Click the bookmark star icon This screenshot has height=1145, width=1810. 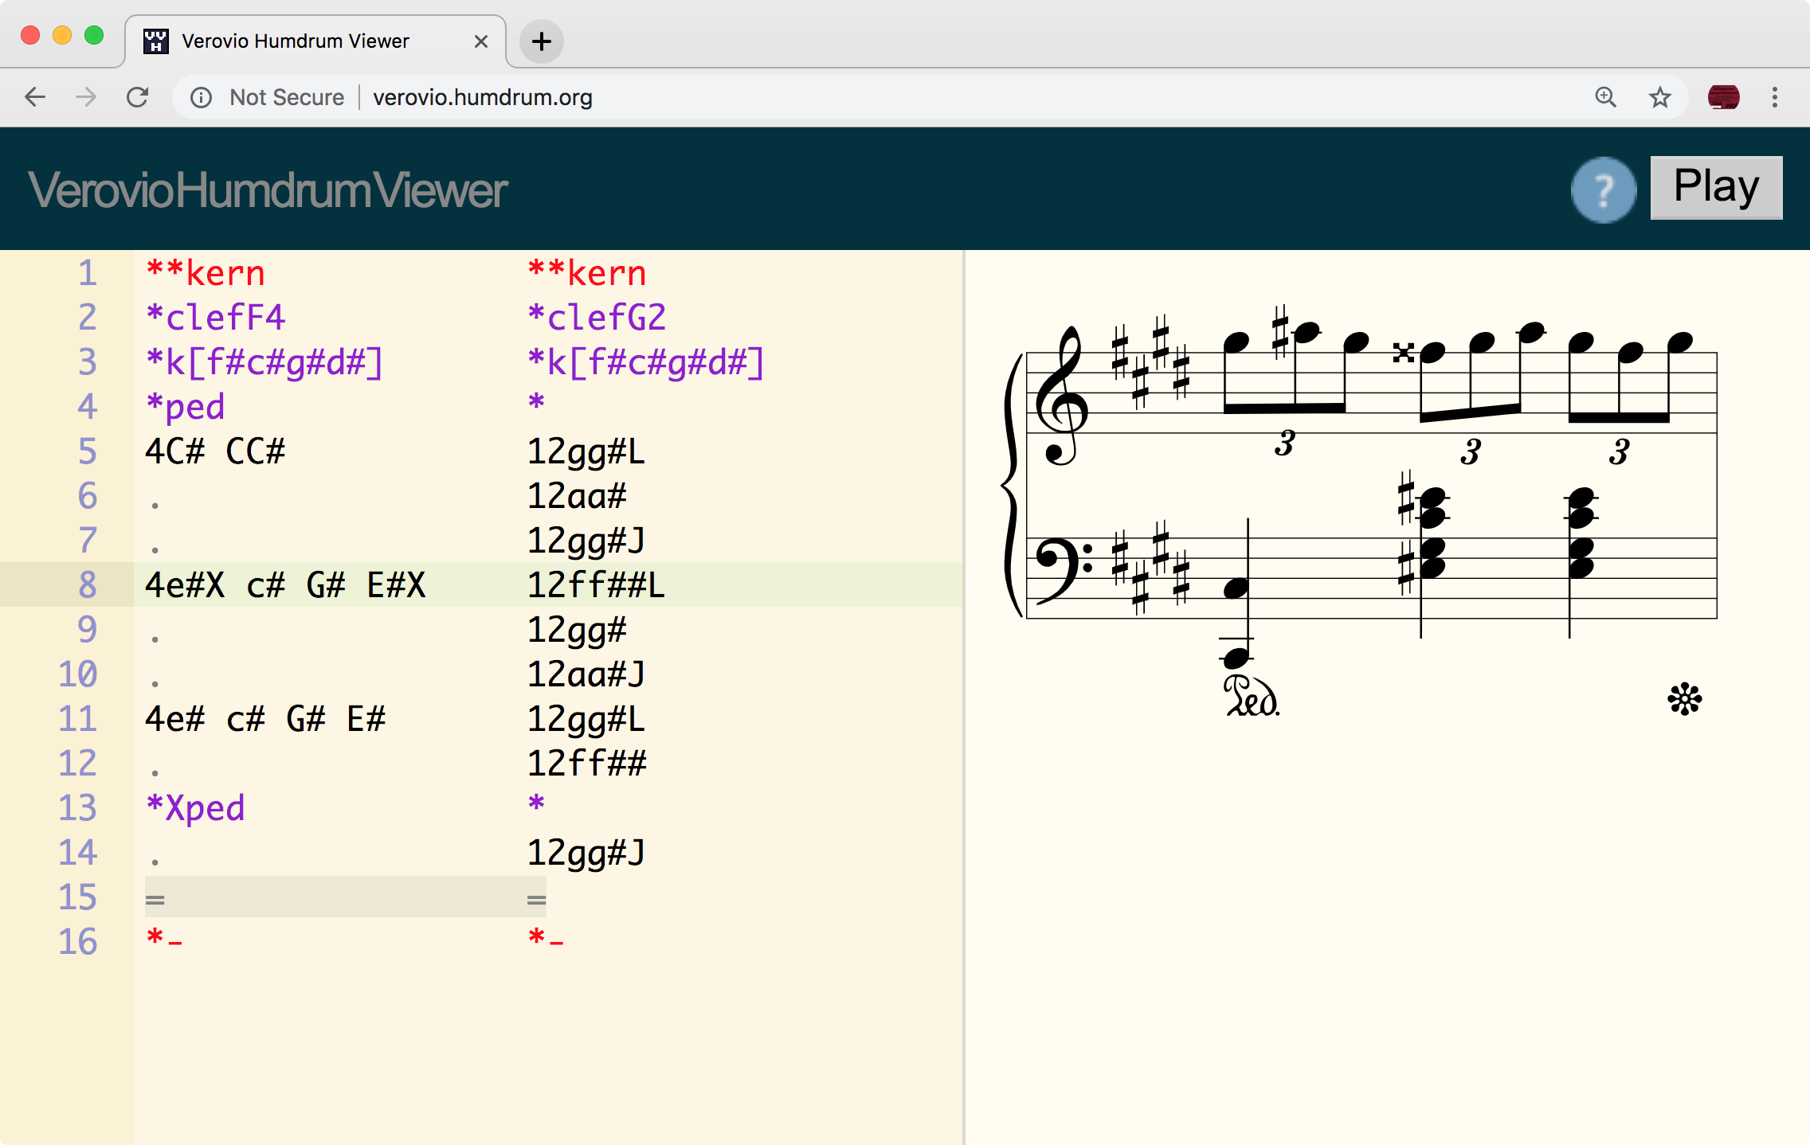tap(1659, 97)
